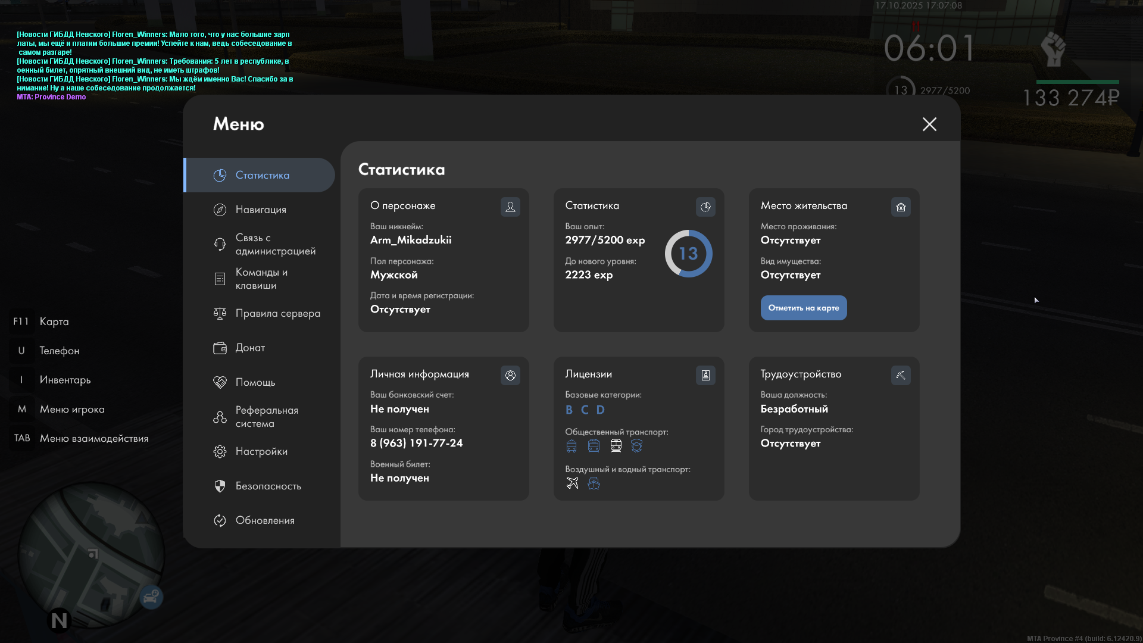The height and width of the screenshot is (643, 1143).
Task: Open Правила сервера section
Action: coord(277,313)
